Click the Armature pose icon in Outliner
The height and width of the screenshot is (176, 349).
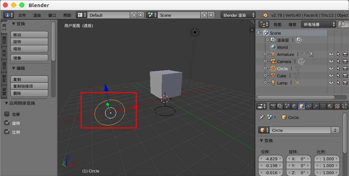(311, 54)
